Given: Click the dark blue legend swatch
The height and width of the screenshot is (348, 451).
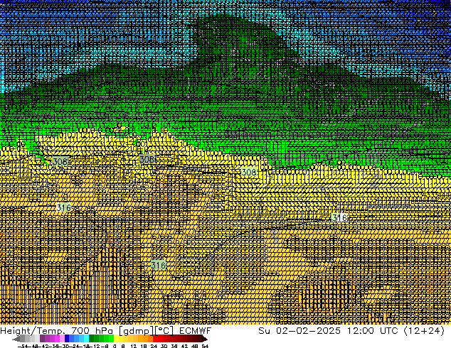Looking at the screenshot, I should tap(67, 339).
